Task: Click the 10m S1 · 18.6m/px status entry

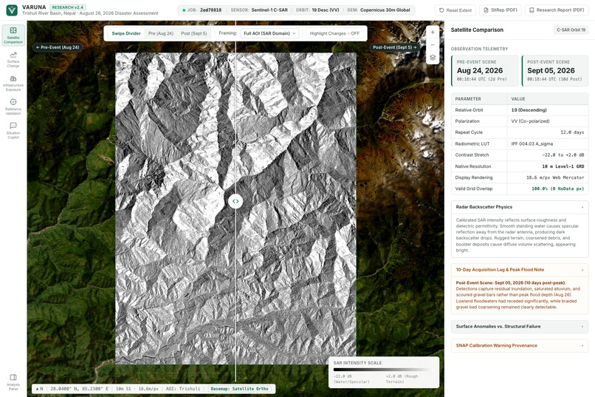Action: 137,389
